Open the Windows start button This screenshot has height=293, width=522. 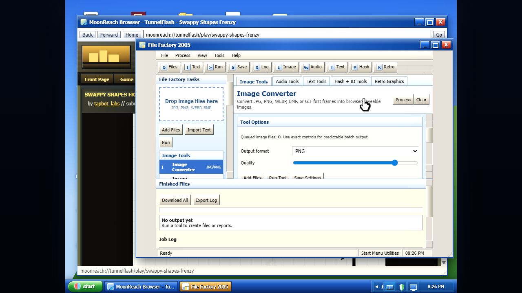(x=85, y=286)
